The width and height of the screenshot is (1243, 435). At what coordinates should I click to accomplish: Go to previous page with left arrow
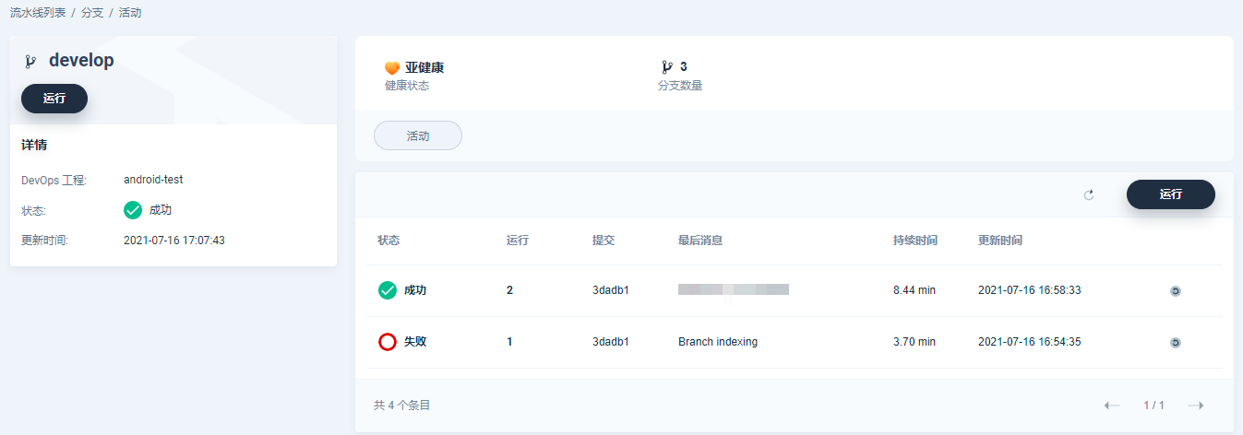(x=1112, y=406)
